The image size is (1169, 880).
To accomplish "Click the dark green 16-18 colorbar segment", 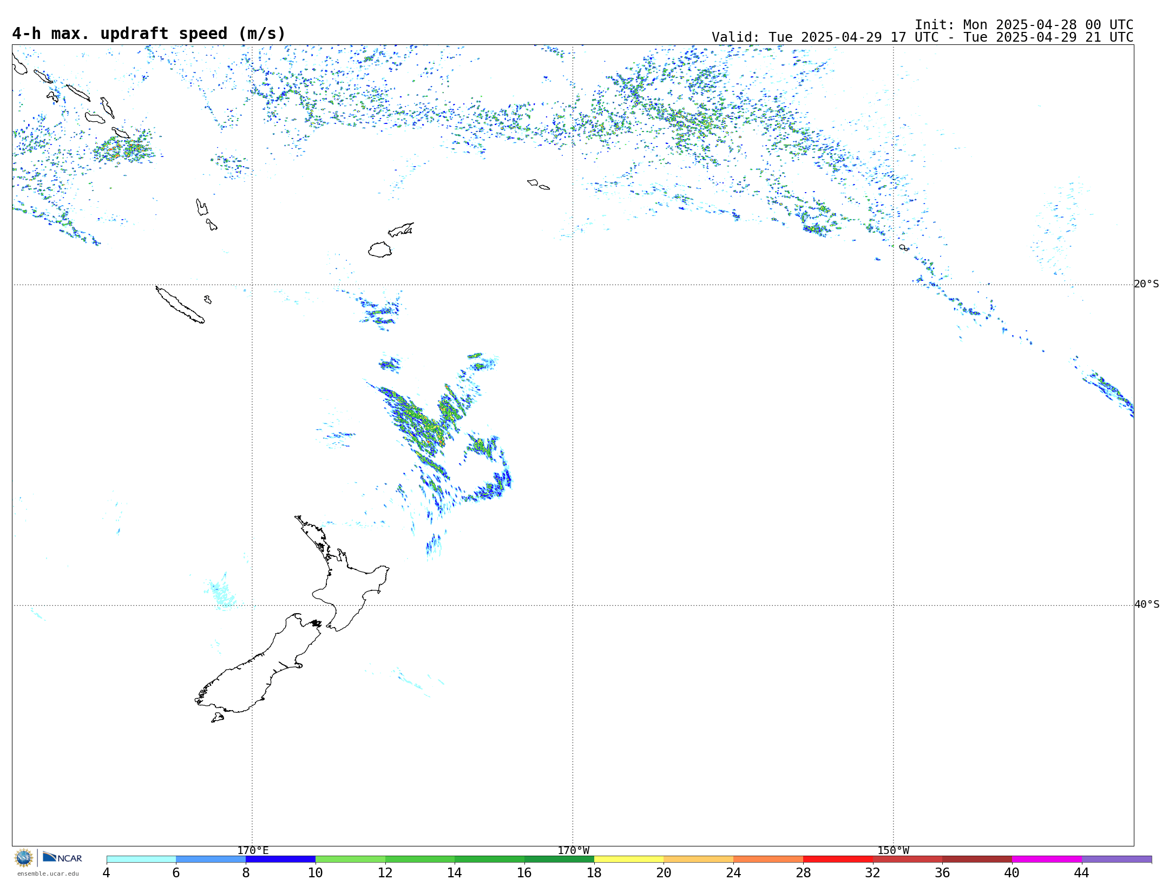I will 559,859.
